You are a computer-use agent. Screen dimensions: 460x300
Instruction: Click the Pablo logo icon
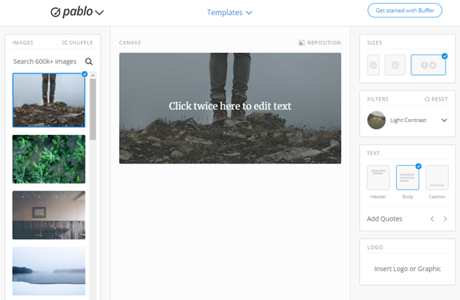(x=55, y=12)
